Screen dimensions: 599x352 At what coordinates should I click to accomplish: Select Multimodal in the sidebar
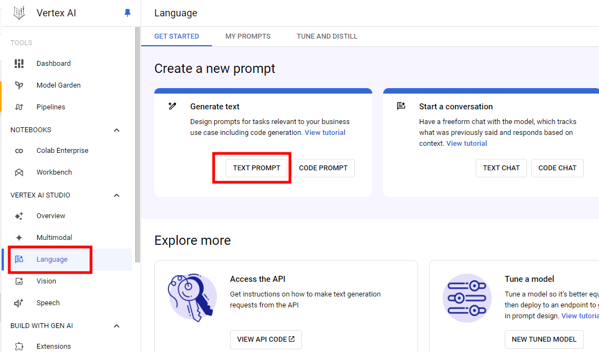pos(55,238)
